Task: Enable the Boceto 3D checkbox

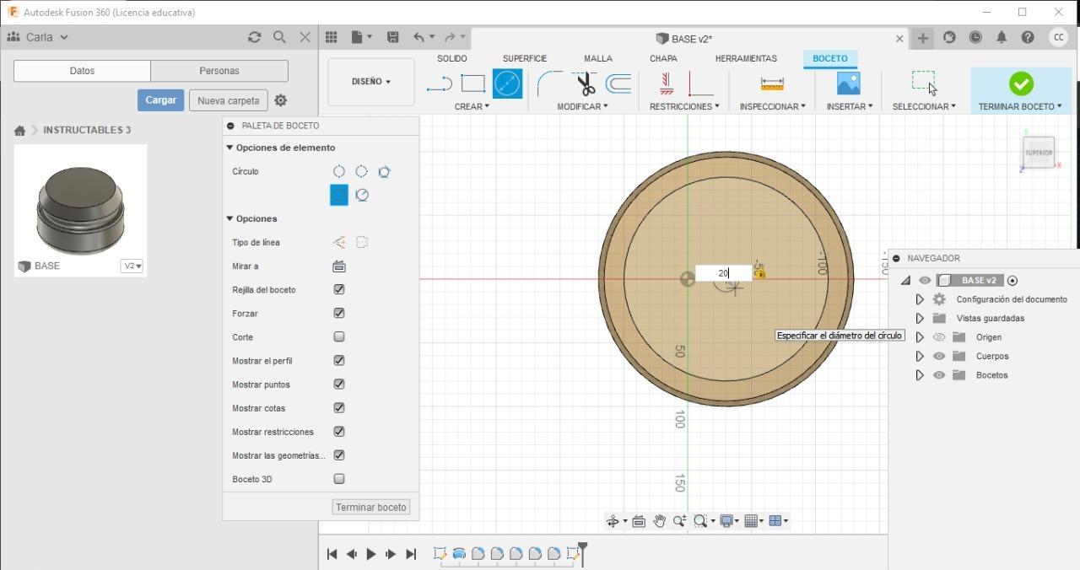Action: (x=339, y=479)
